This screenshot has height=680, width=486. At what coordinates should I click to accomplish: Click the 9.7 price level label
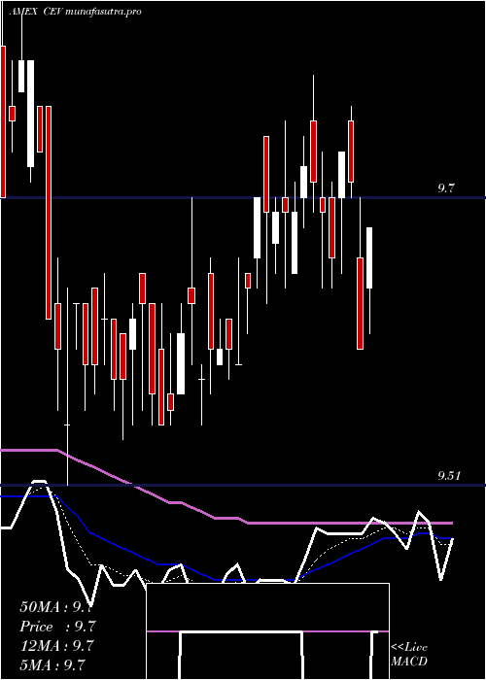coord(446,188)
